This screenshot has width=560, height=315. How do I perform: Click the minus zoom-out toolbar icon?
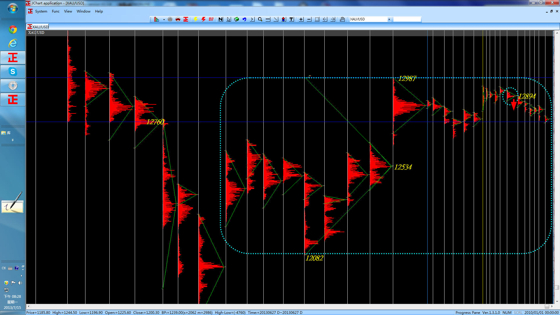309,19
